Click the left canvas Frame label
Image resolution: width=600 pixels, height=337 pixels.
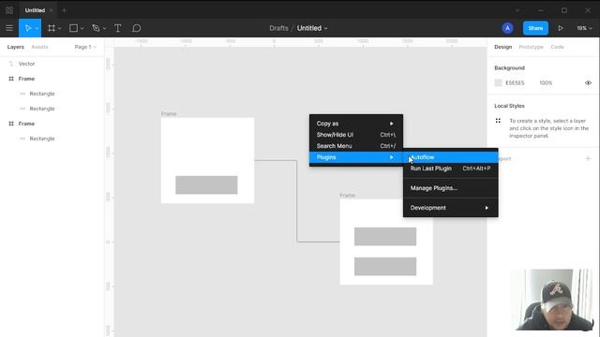click(x=169, y=114)
